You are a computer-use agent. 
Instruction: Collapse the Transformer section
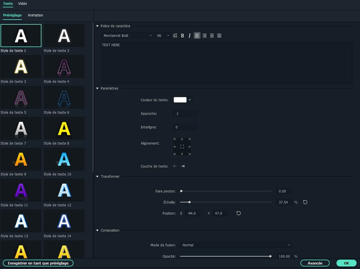tap(97, 176)
